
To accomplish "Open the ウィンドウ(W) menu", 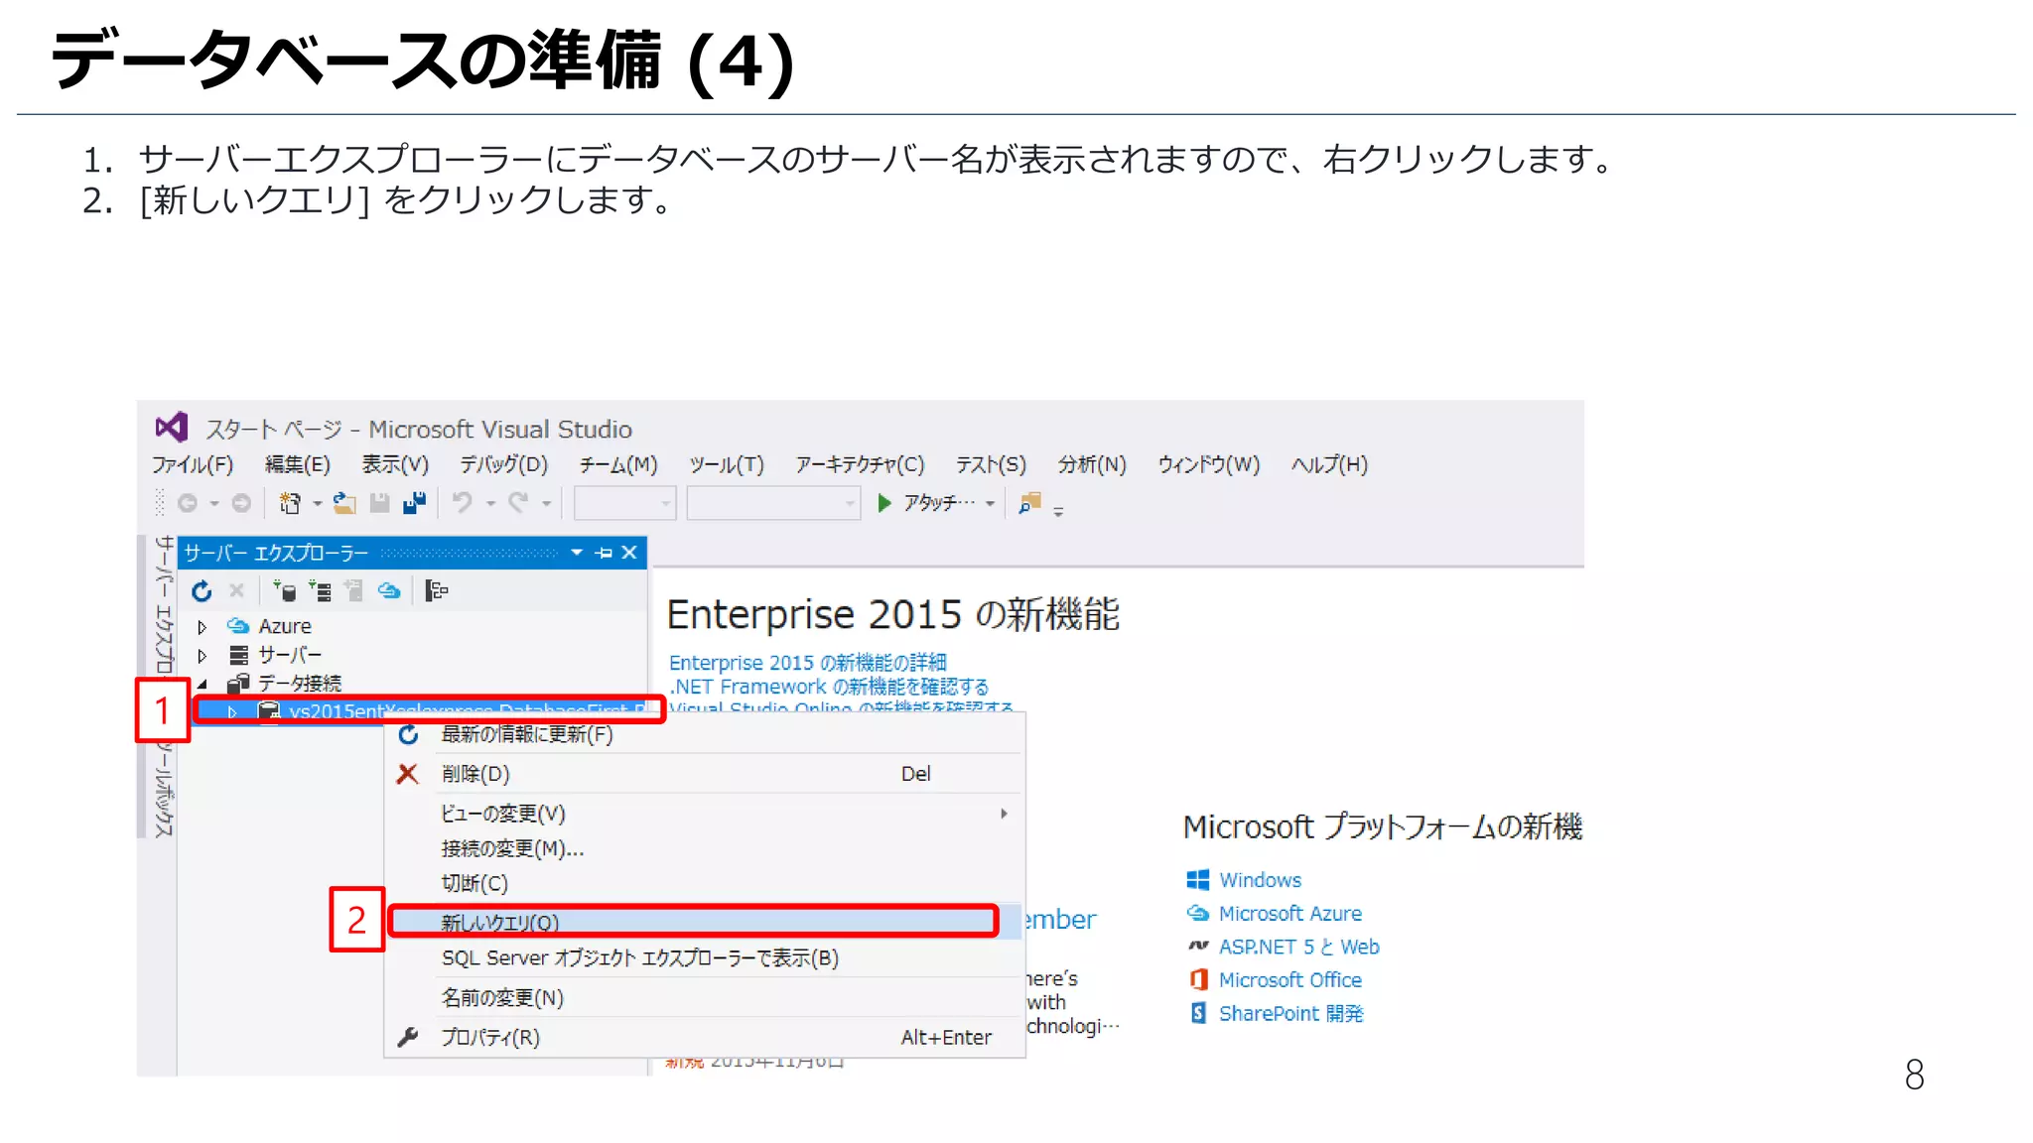I will click(1208, 464).
